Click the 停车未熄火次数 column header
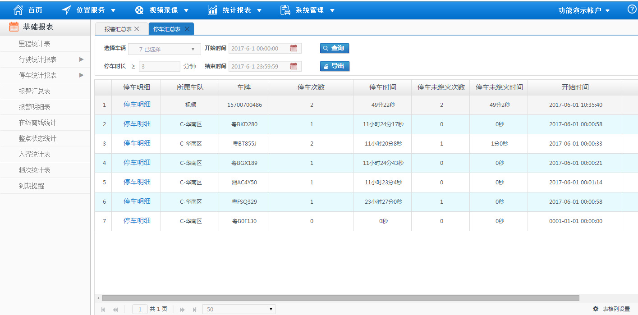The height and width of the screenshot is (315, 638). (x=441, y=87)
